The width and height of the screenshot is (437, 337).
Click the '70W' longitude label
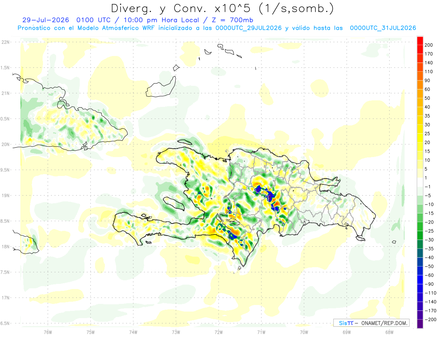point(304,332)
